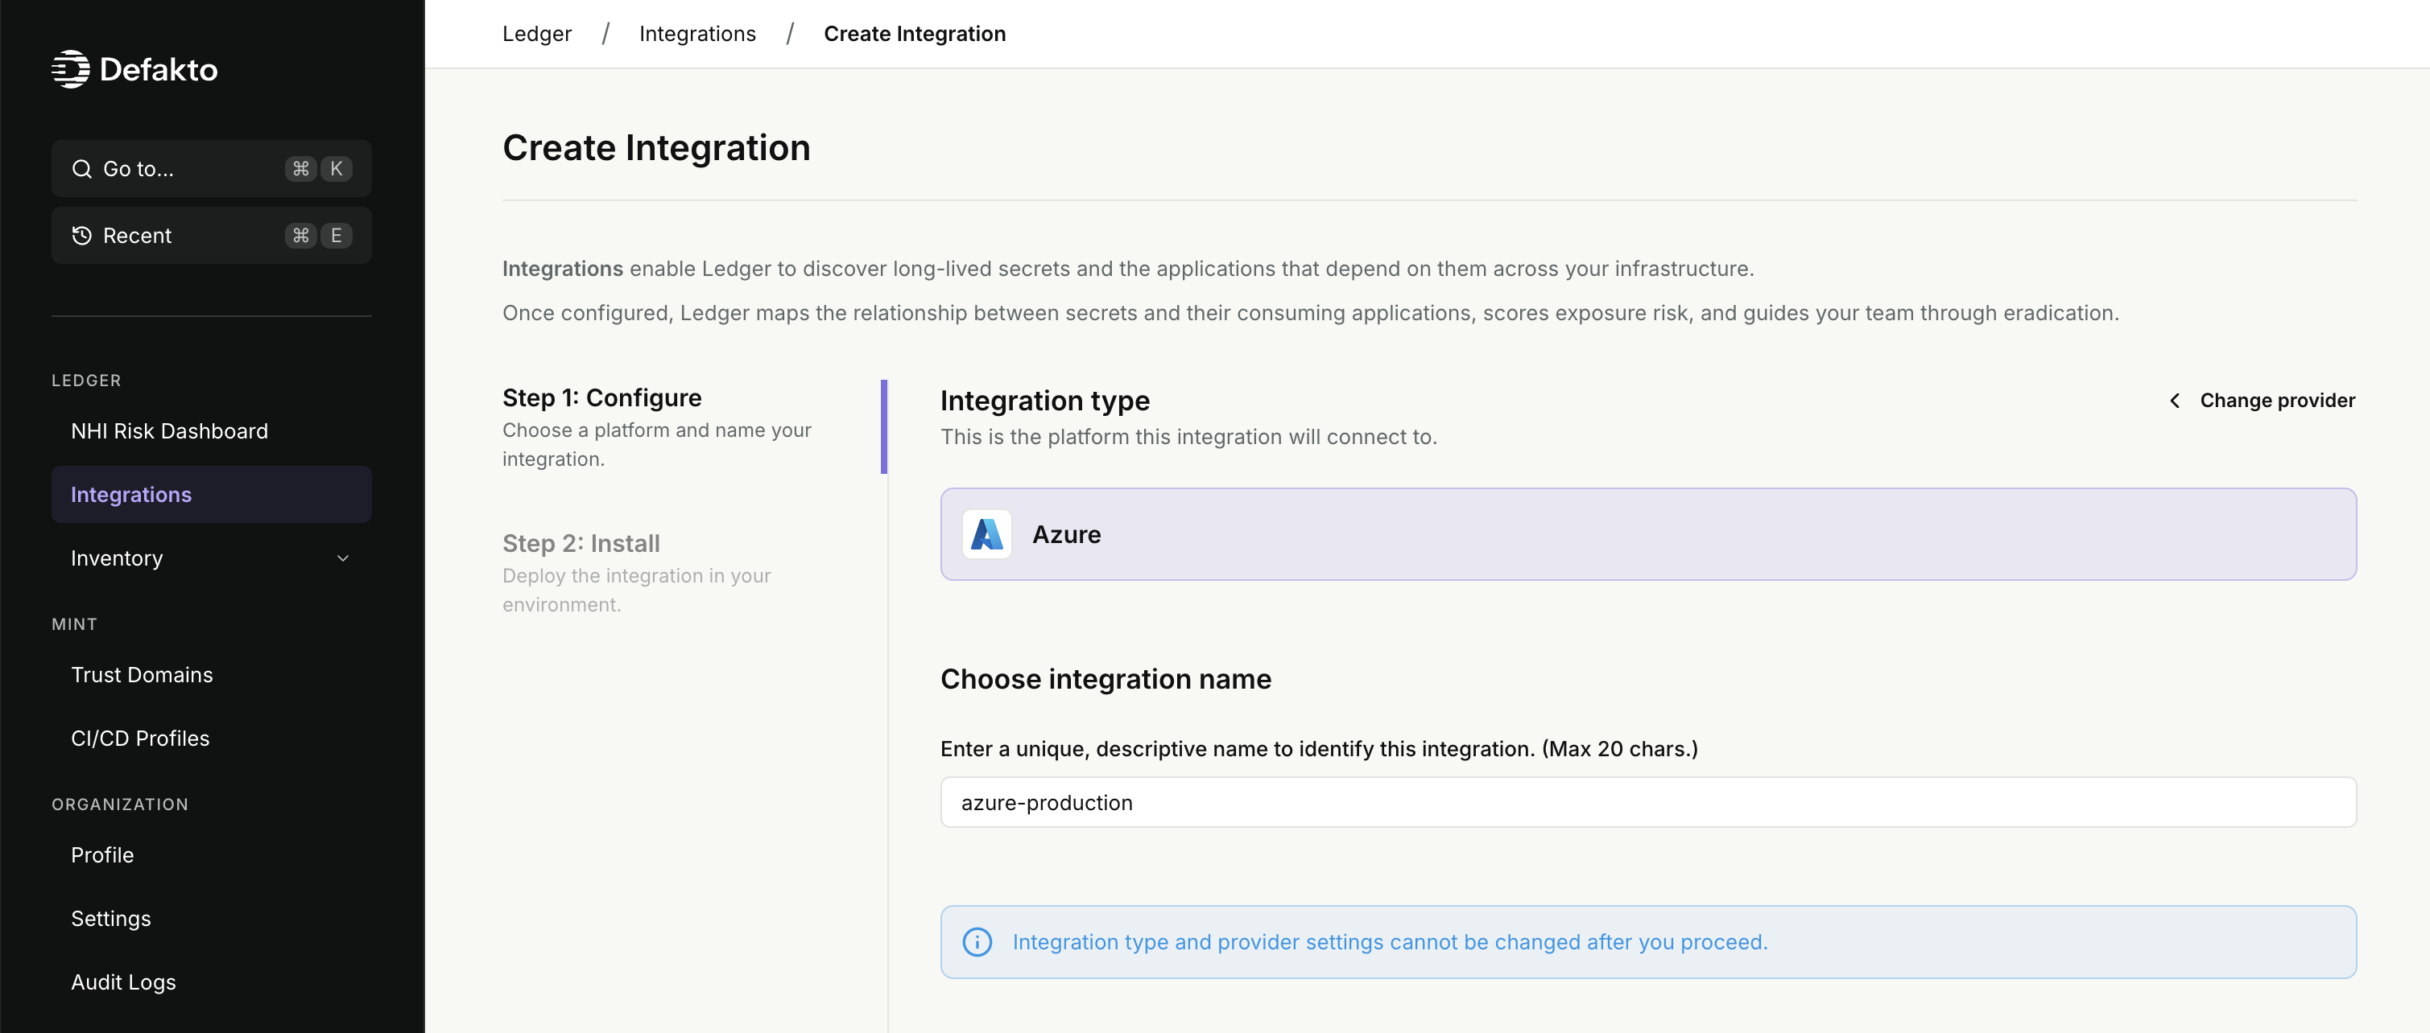This screenshot has height=1033, width=2430.
Task: Click the info icon in the warning banner
Action: [x=977, y=943]
